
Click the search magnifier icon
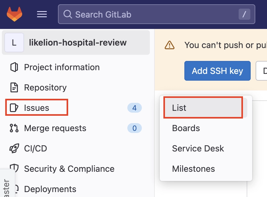click(67, 14)
